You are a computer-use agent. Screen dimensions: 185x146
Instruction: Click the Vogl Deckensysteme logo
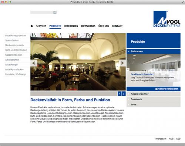[167, 19]
